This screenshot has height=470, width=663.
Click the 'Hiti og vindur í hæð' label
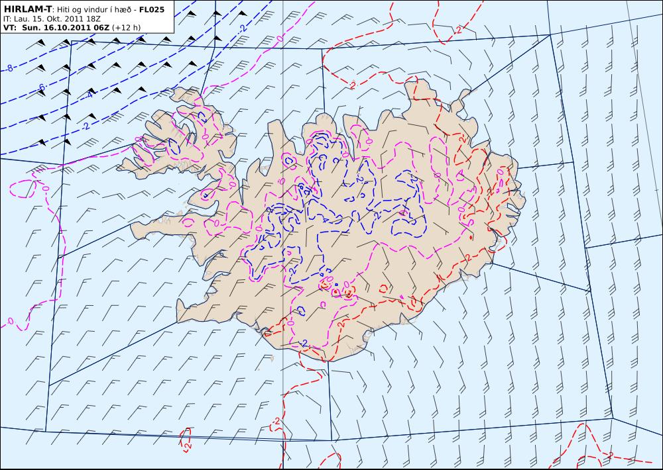tap(94, 9)
